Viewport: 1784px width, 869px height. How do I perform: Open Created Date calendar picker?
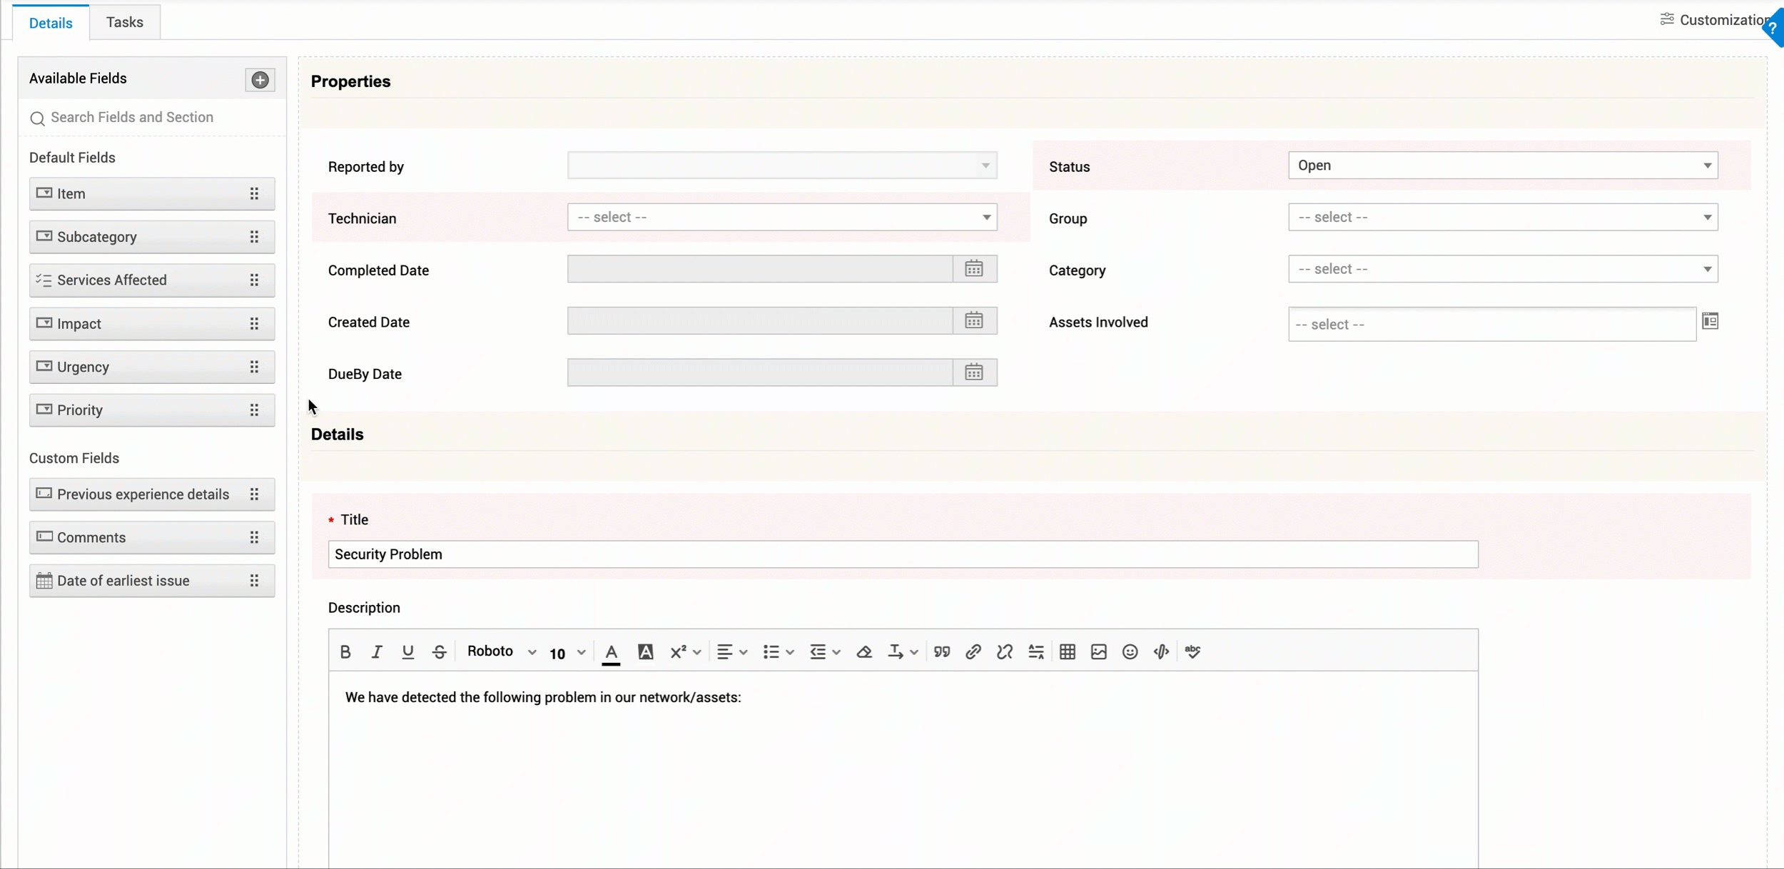coord(974,321)
